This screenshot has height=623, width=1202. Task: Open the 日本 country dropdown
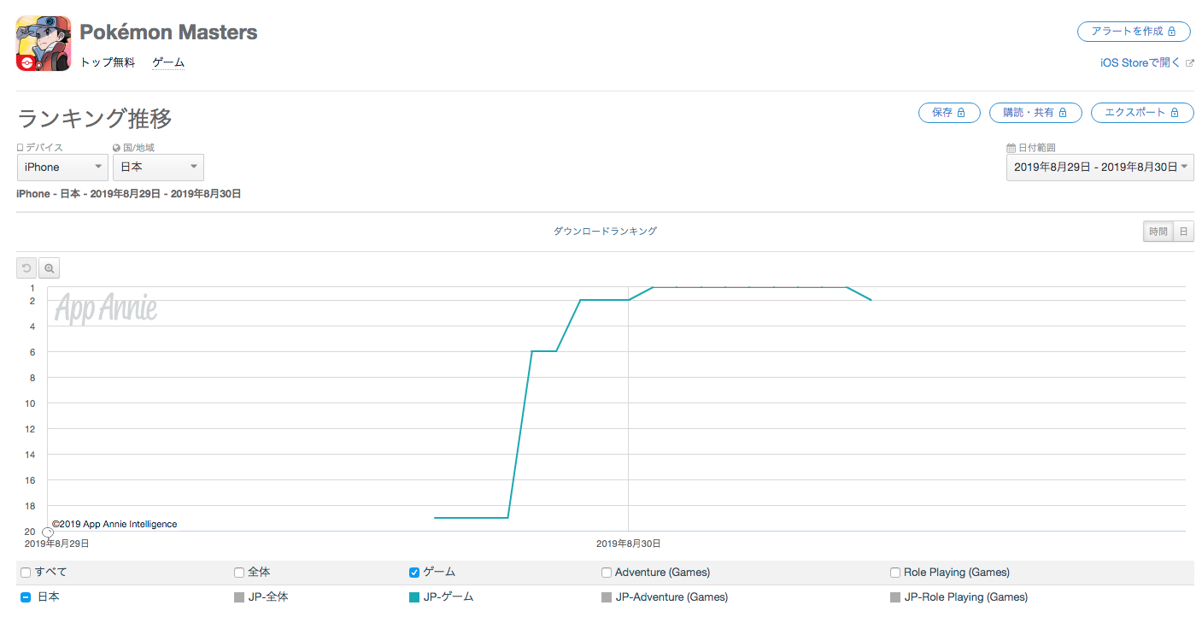point(158,167)
